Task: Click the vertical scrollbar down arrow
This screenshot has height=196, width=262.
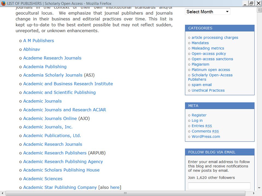Action: point(259,188)
